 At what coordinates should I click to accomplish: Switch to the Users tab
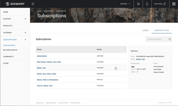coord(145,30)
